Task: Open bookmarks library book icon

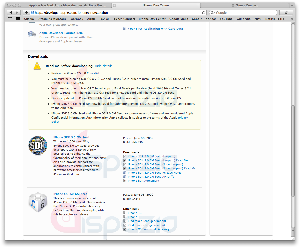Action: coord(10,19)
